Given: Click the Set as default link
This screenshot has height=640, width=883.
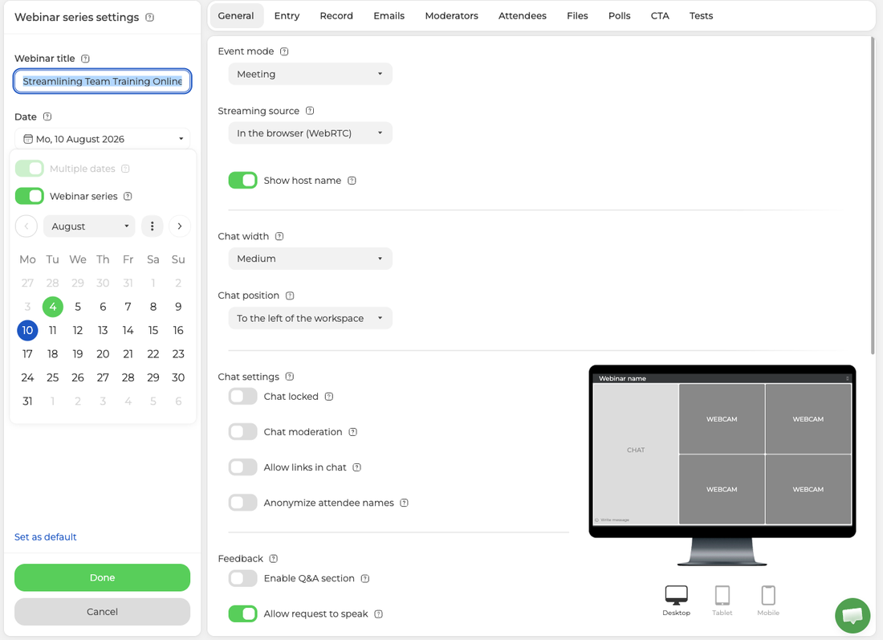Looking at the screenshot, I should coord(46,537).
